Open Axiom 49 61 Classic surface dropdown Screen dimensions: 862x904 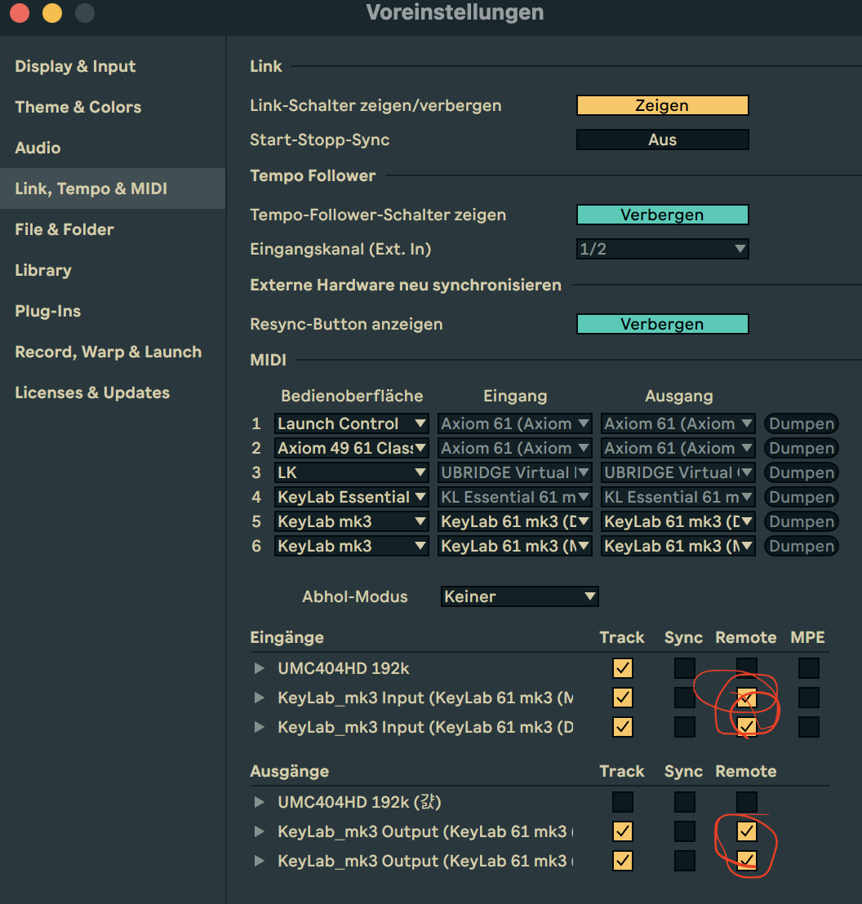tap(351, 448)
